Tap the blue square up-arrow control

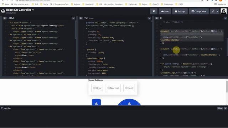click(x=96, y=102)
